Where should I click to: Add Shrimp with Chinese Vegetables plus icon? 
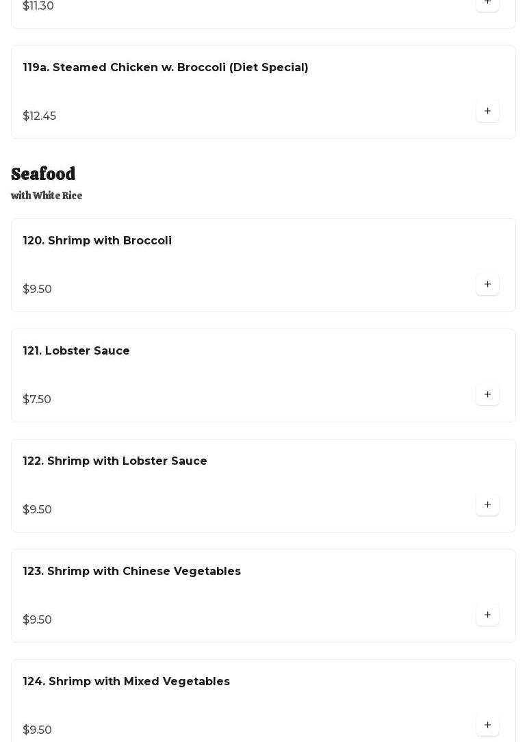coord(487,615)
